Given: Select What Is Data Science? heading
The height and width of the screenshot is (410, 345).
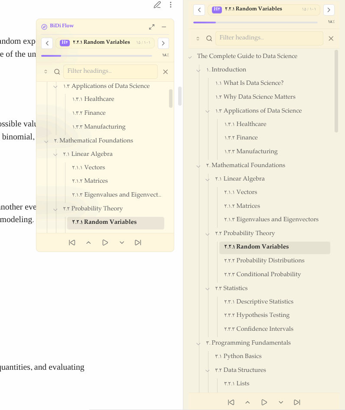Looking at the screenshot, I should [250, 83].
